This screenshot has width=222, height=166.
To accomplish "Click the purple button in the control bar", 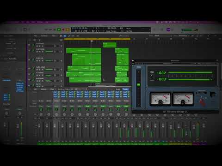I will [x=168, y=30].
